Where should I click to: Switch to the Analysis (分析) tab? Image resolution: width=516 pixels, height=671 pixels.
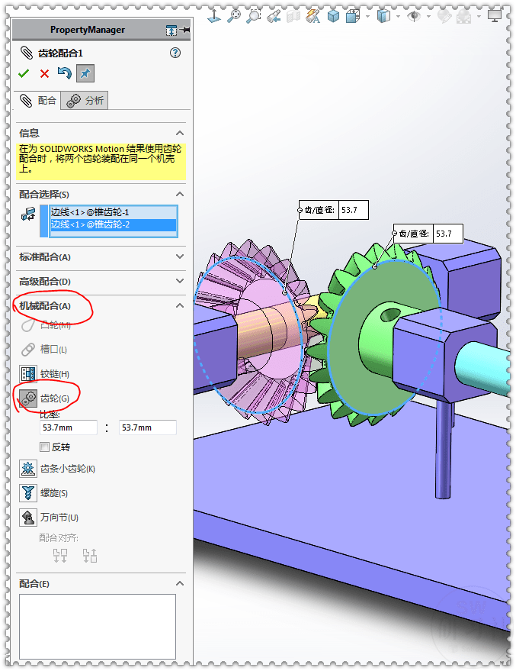tap(85, 101)
